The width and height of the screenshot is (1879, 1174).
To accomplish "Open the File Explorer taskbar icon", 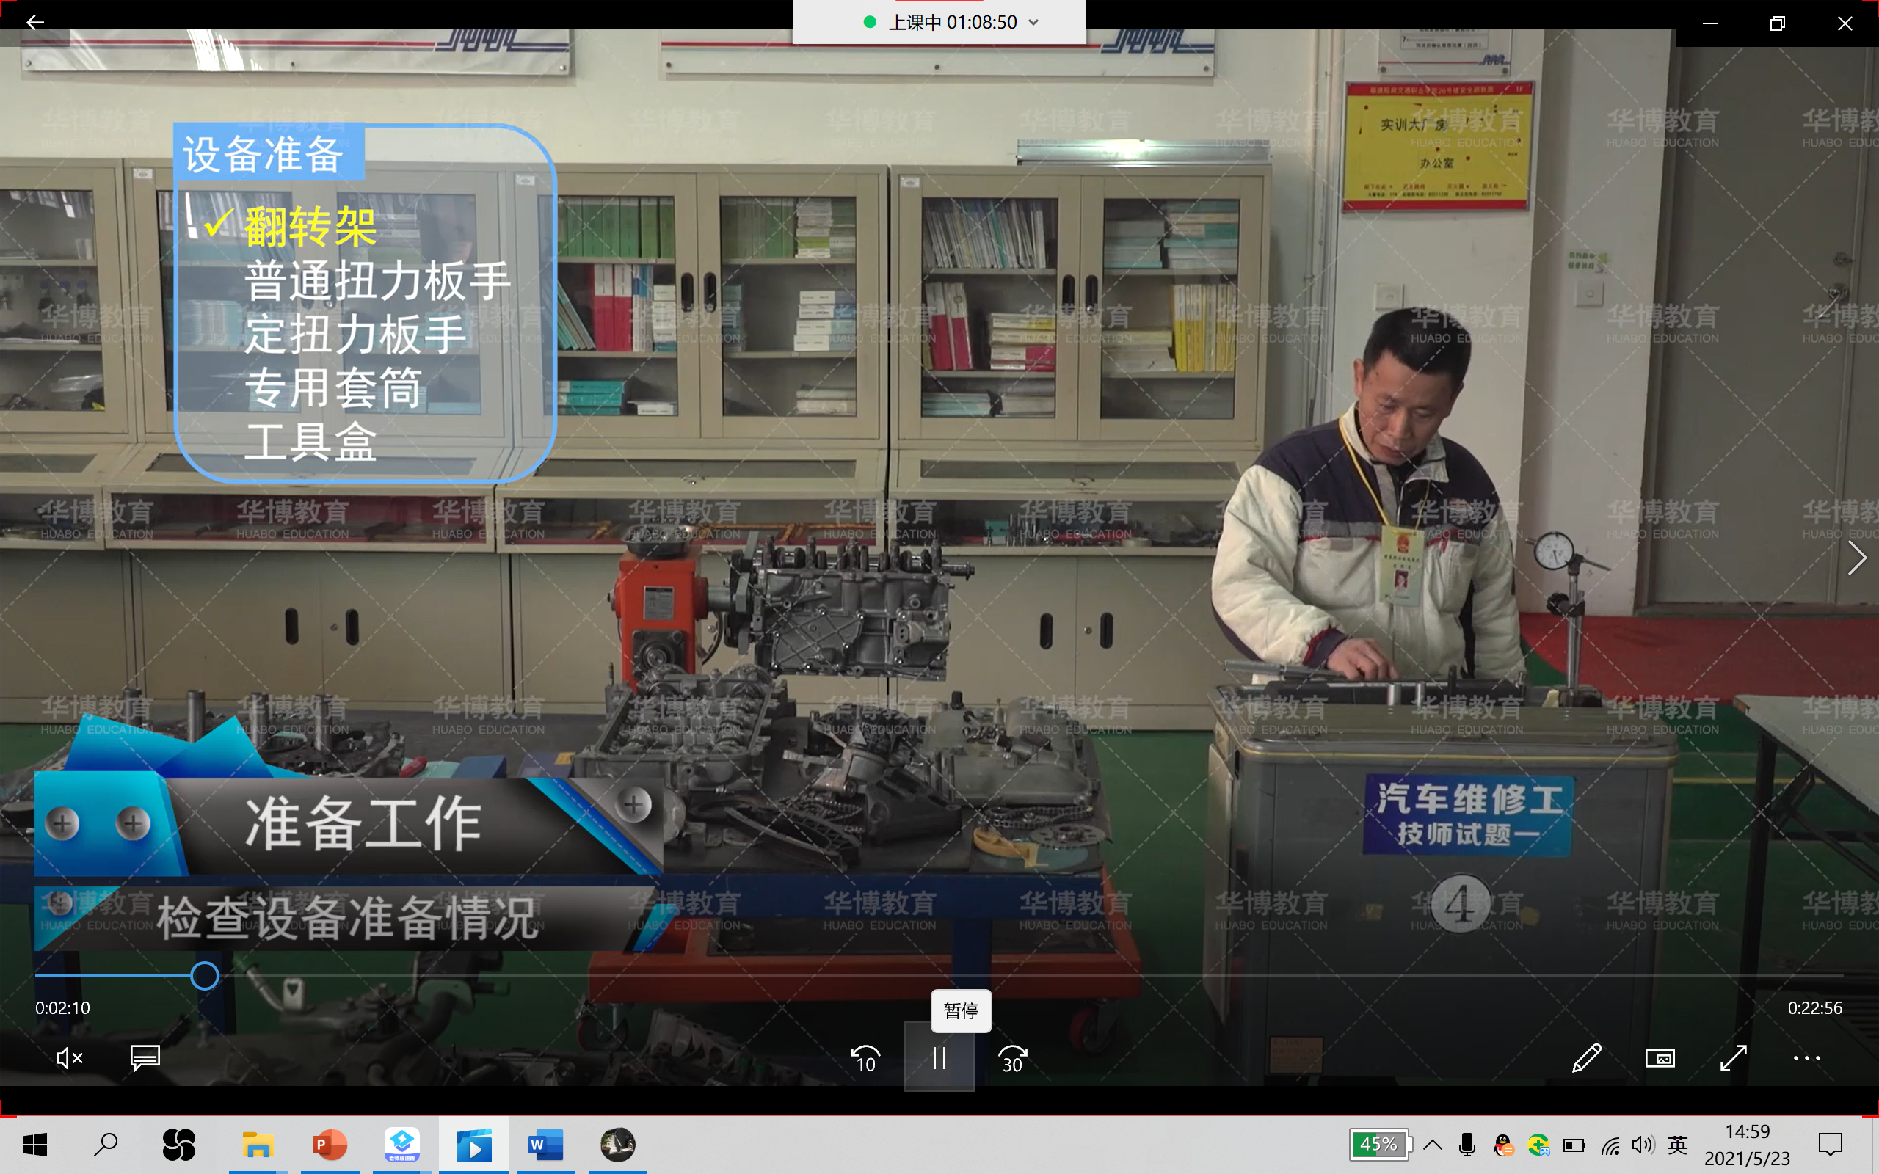I will click(x=257, y=1145).
